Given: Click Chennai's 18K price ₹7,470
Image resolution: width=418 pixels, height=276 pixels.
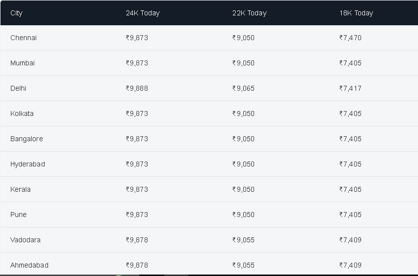Looking at the screenshot, I should tap(350, 38).
